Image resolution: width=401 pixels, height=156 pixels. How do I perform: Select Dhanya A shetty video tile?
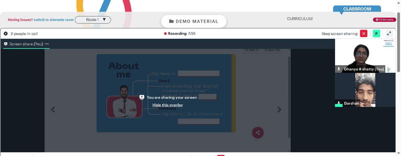point(365,56)
